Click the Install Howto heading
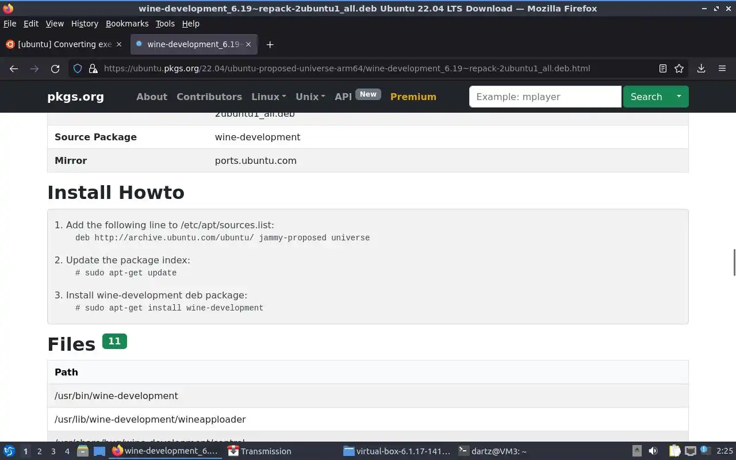 [116, 192]
